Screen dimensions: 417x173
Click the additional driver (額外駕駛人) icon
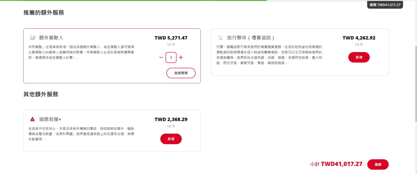pyautogui.click(x=33, y=37)
